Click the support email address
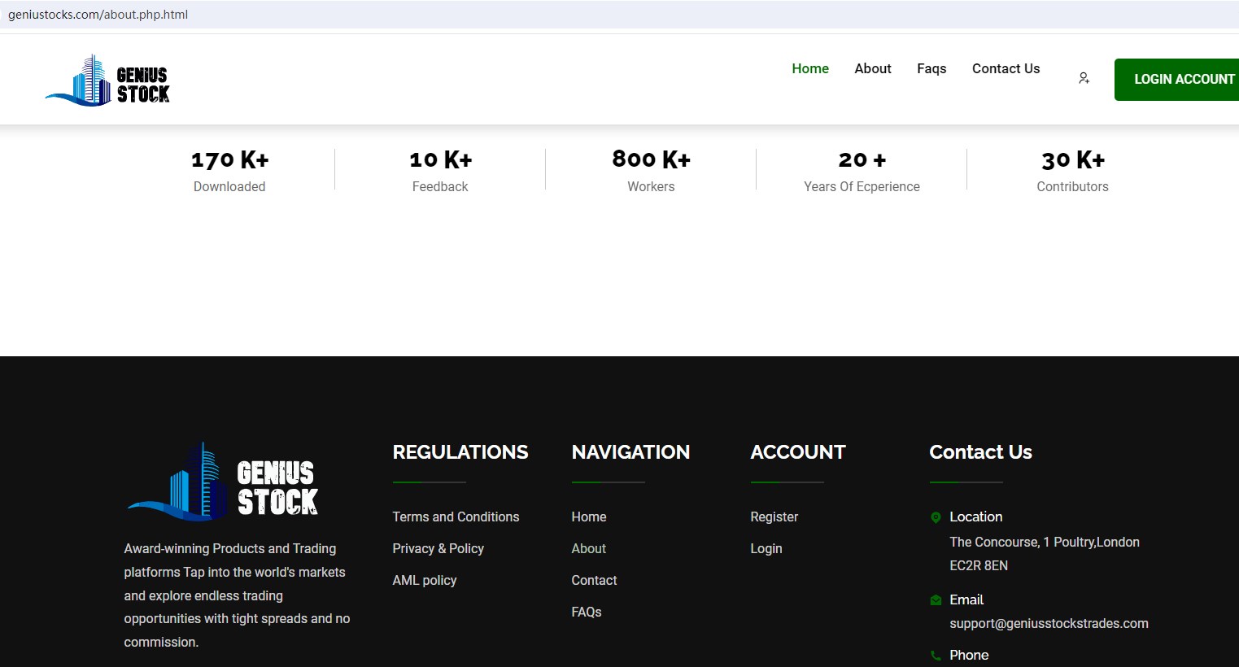The height and width of the screenshot is (667, 1239). click(1049, 623)
